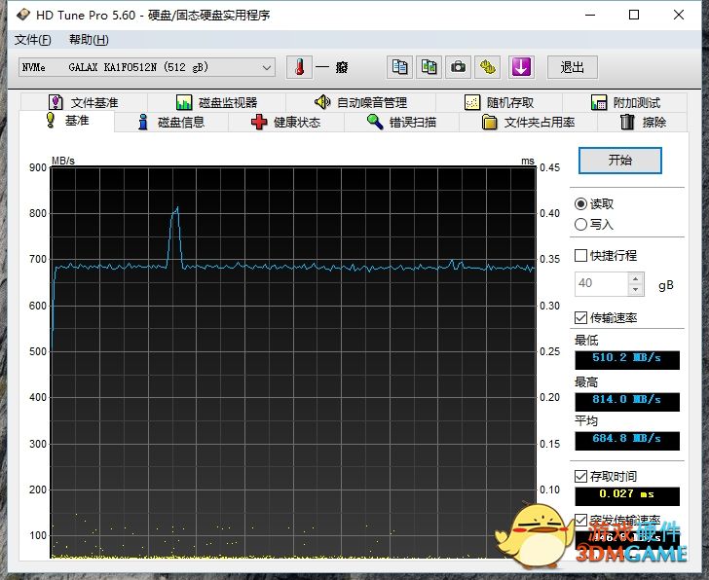Enable the 快捷行程 checkbox

[581, 256]
